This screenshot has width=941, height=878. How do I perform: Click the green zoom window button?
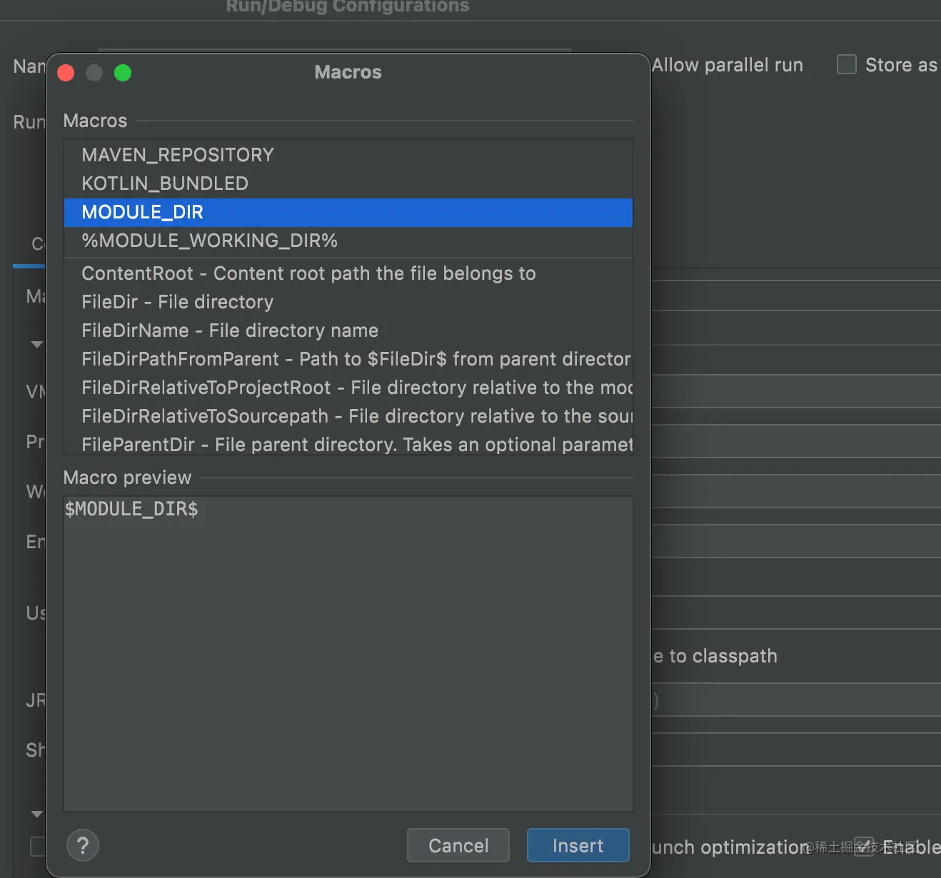click(123, 73)
